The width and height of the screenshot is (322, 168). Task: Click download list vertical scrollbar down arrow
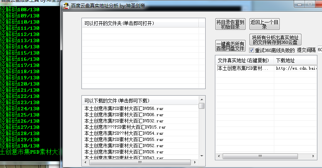[202, 156]
